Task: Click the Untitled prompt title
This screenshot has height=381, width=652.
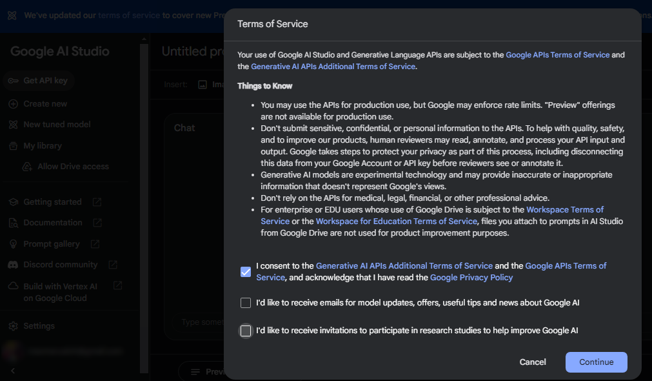Action: [x=193, y=51]
